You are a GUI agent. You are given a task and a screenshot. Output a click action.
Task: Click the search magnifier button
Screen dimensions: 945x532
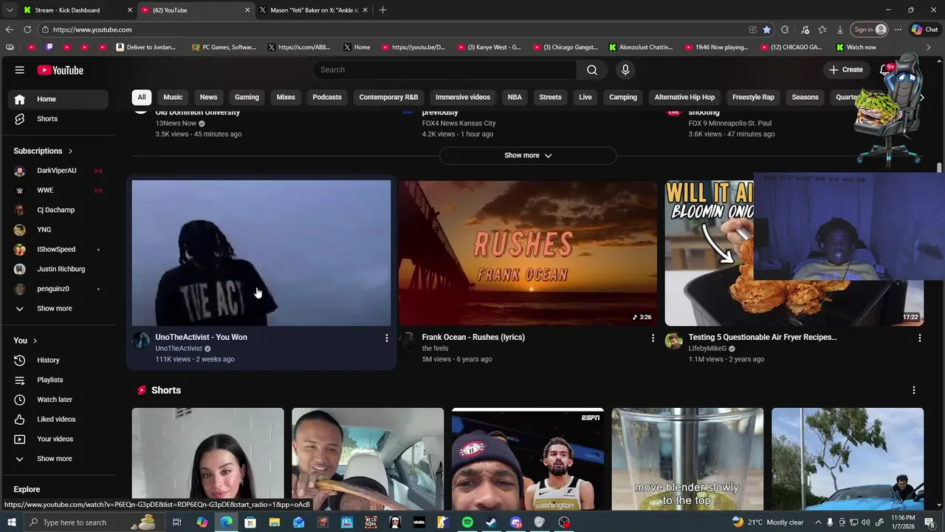pos(592,69)
